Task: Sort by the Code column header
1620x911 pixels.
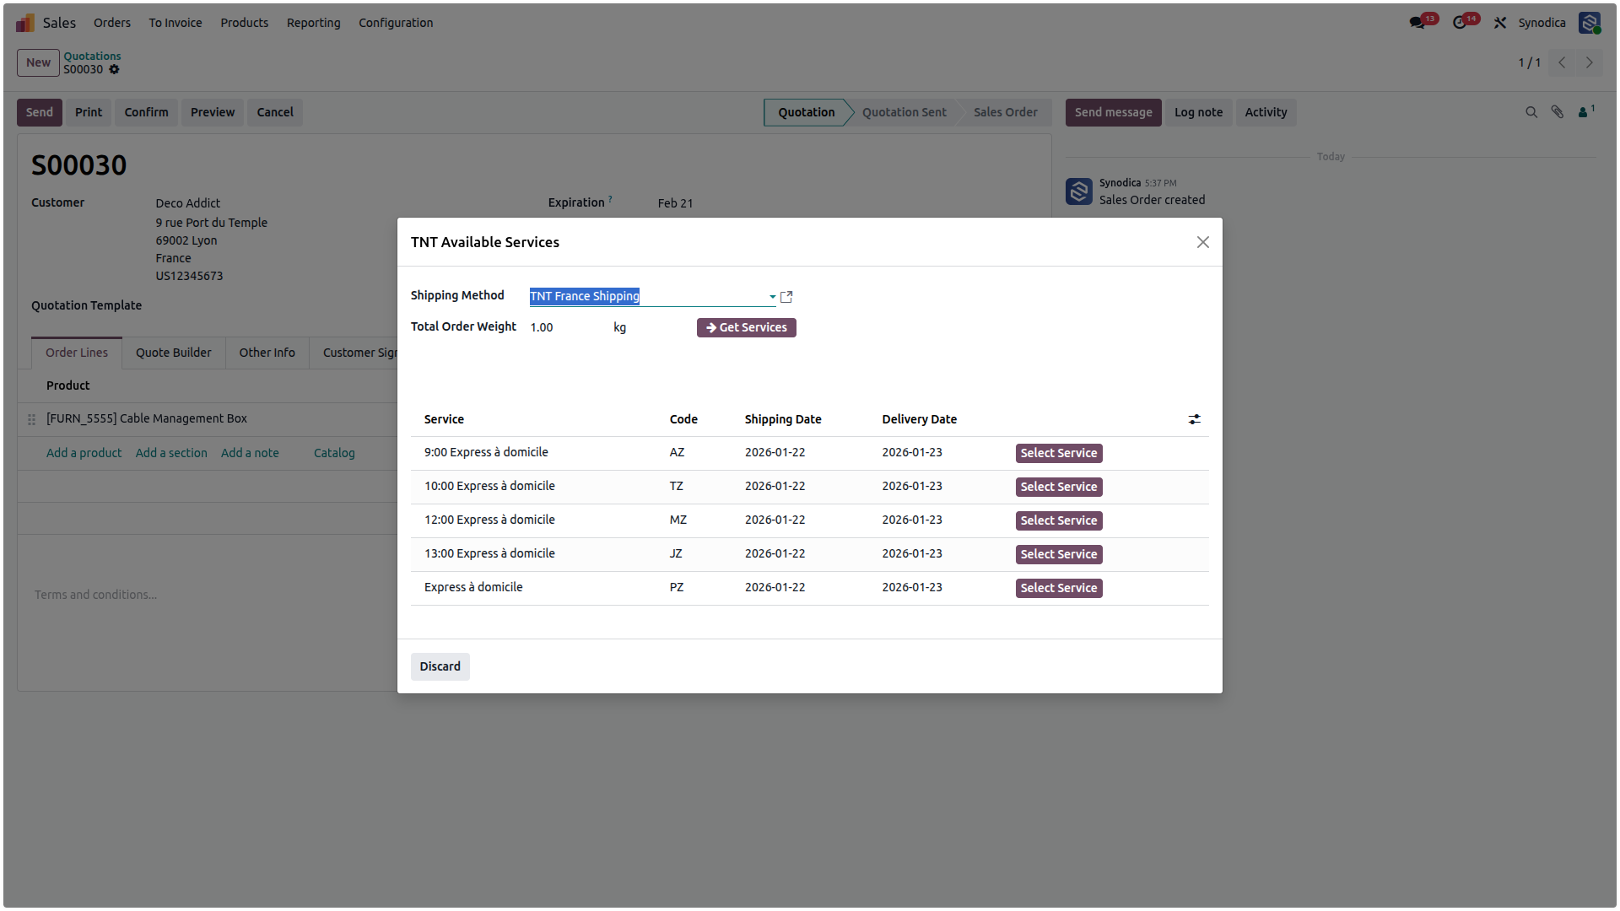Action: (683, 419)
